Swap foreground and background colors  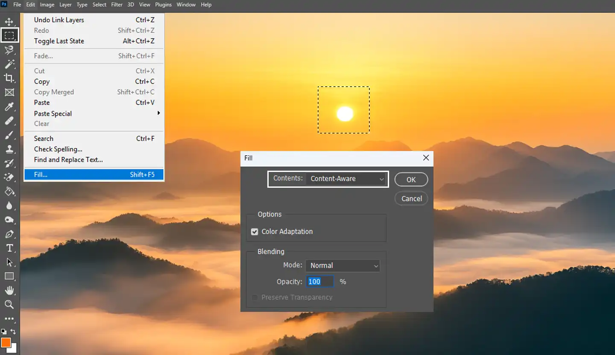[x=13, y=331]
